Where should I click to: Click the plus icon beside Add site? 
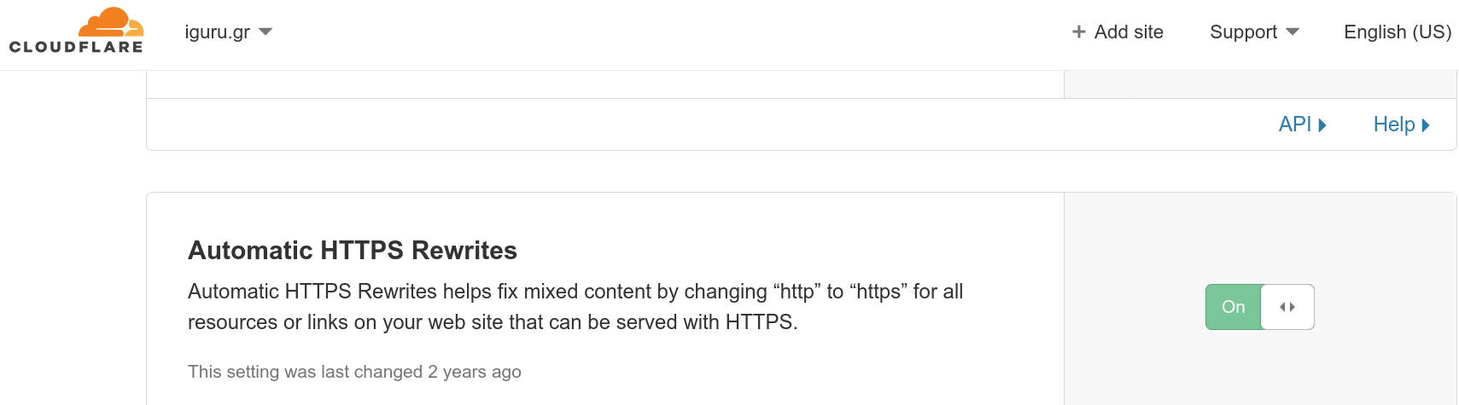point(1079,32)
